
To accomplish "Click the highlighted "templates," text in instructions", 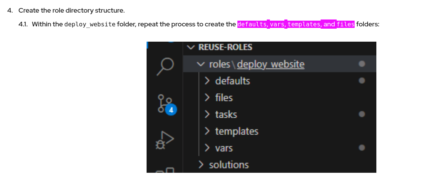I will [304, 24].
